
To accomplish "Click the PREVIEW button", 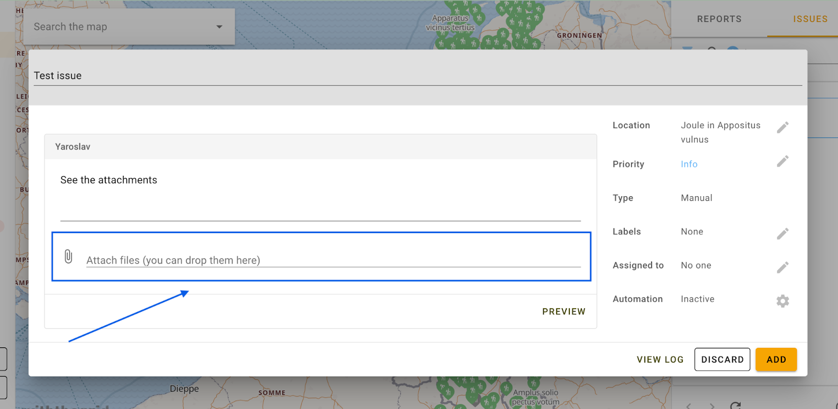I will pyautogui.click(x=564, y=312).
